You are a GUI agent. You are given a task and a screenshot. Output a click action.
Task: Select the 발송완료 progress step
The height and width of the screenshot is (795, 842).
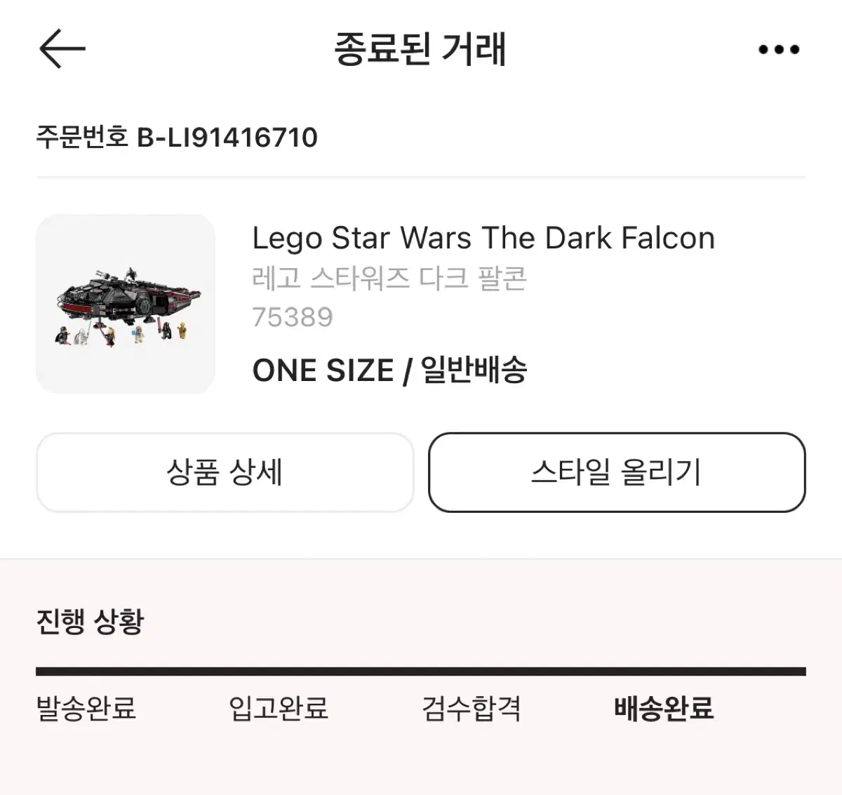(86, 708)
